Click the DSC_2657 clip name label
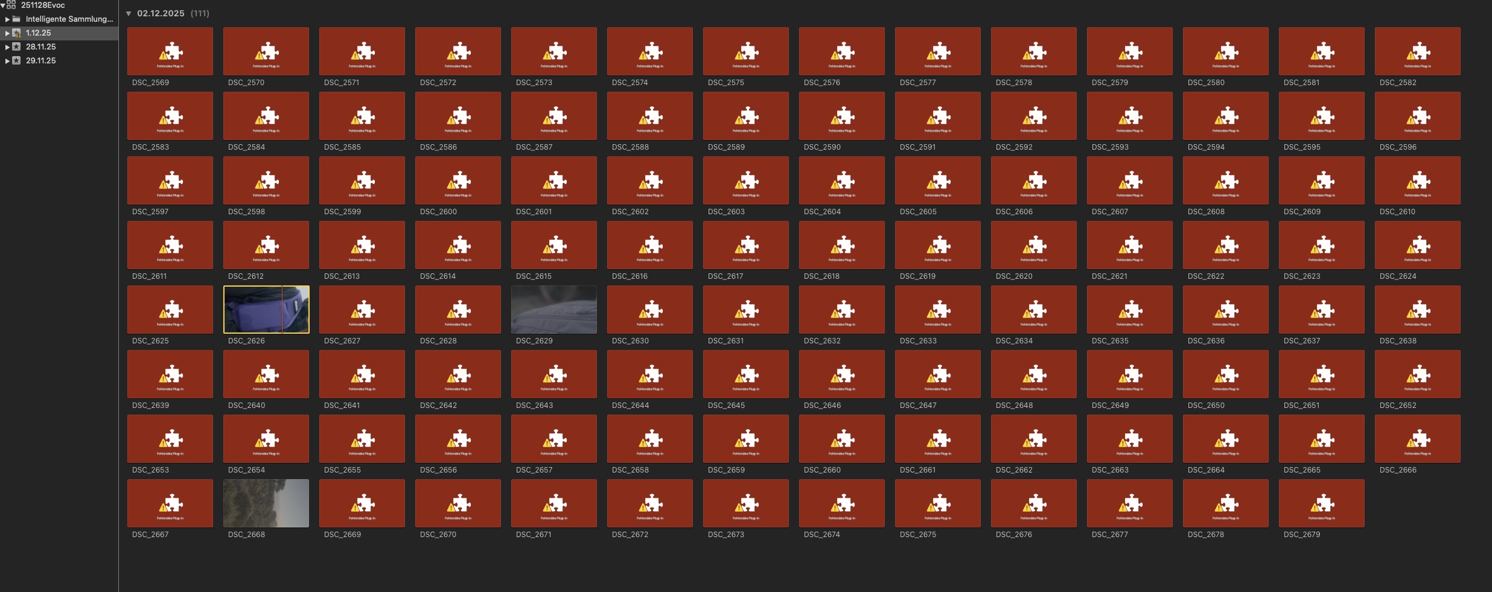 [534, 470]
